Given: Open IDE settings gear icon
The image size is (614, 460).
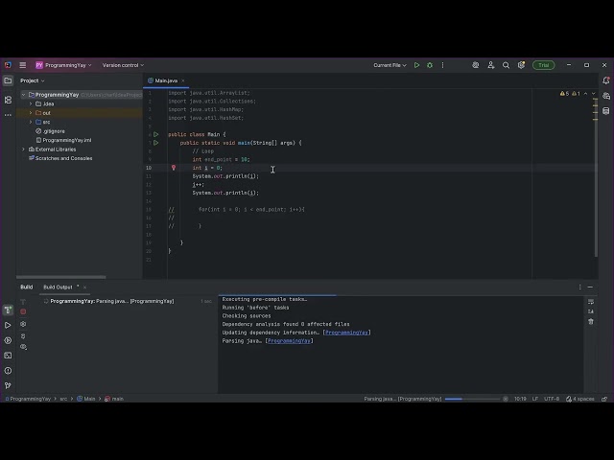Looking at the screenshot, I should [x=521, y=65].
